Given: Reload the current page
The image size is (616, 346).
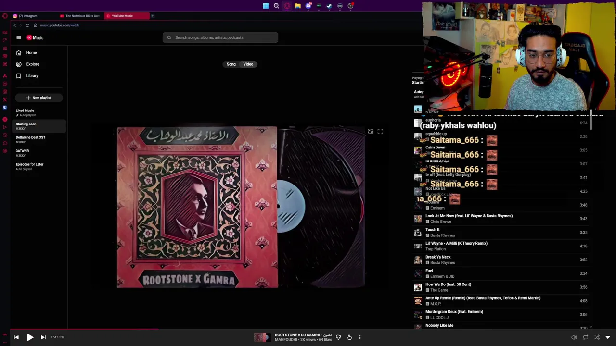Looking at the screenshot, I should click(x=27, y=25).
